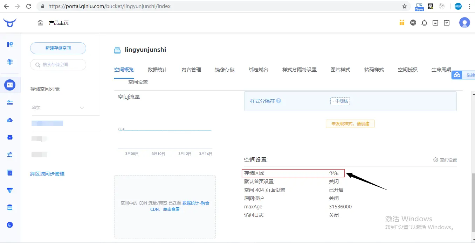This screenshot has height=243, width=475.
Task: Click the 原图保护 row label
Action: pos(254,198)
